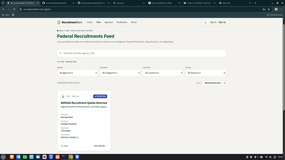Click the magnifier icon in the search box
This screenshot has width=285, height=160.
click(x=60, y=53)
